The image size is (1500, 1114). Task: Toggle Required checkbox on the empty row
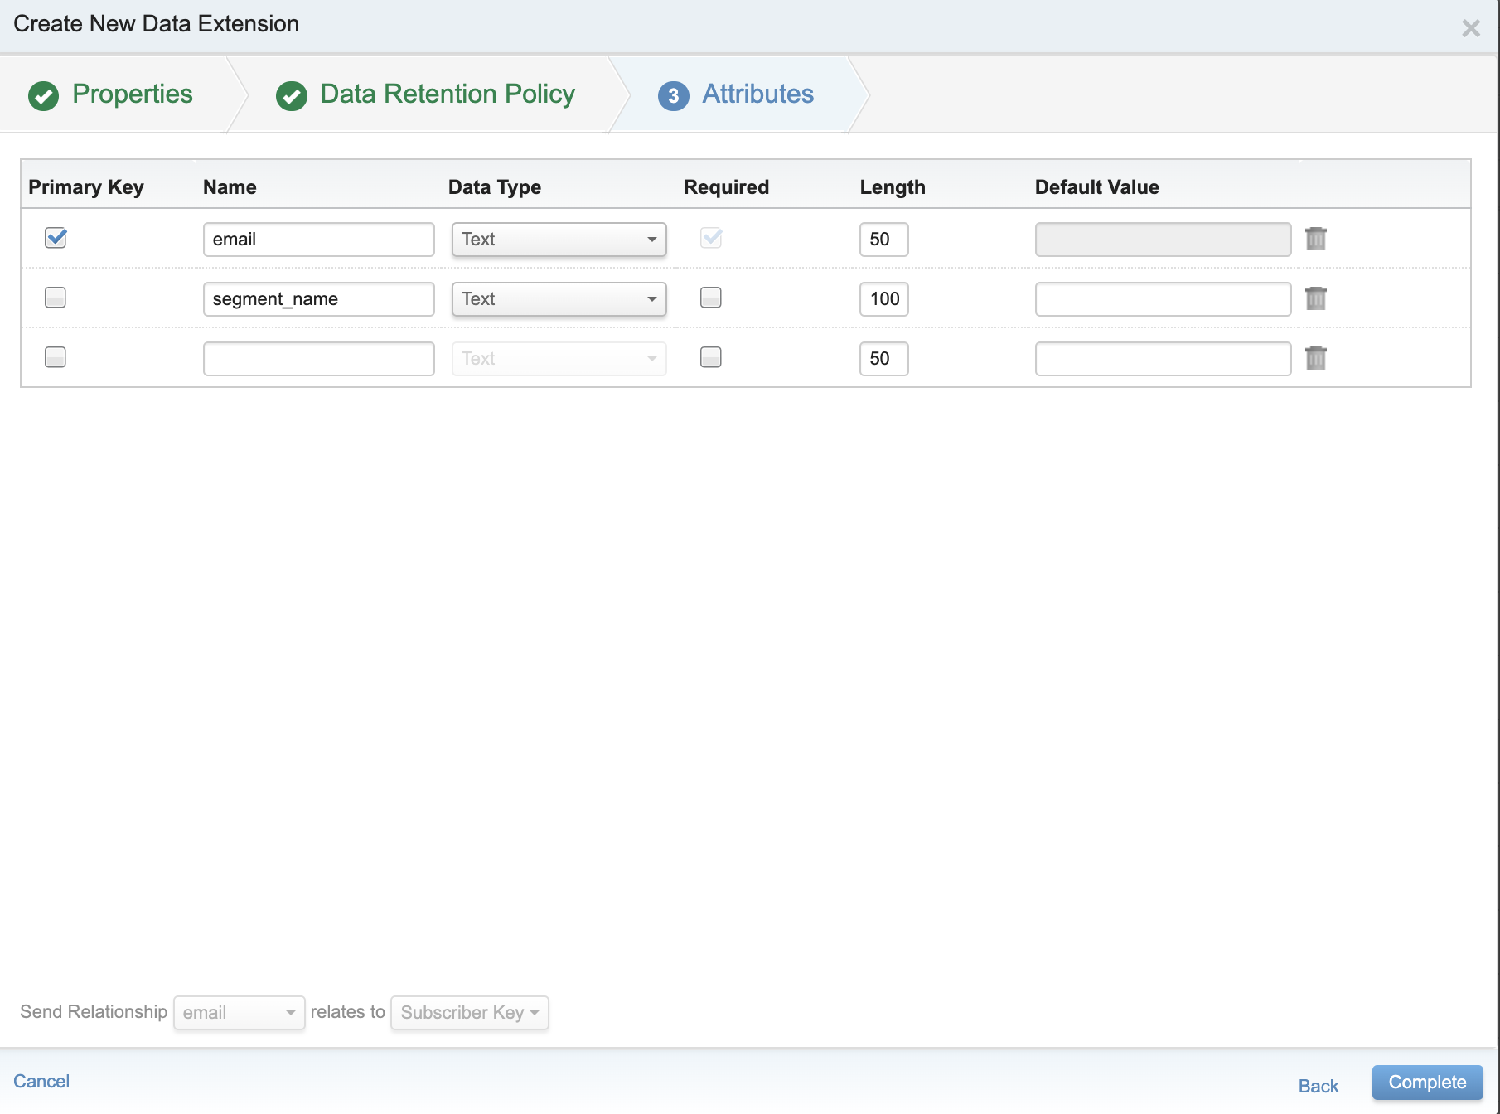[711, 357]
